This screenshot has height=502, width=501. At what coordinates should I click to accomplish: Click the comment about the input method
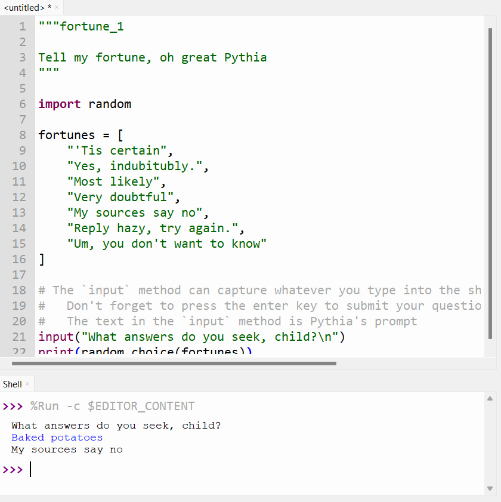click(179, 290)
